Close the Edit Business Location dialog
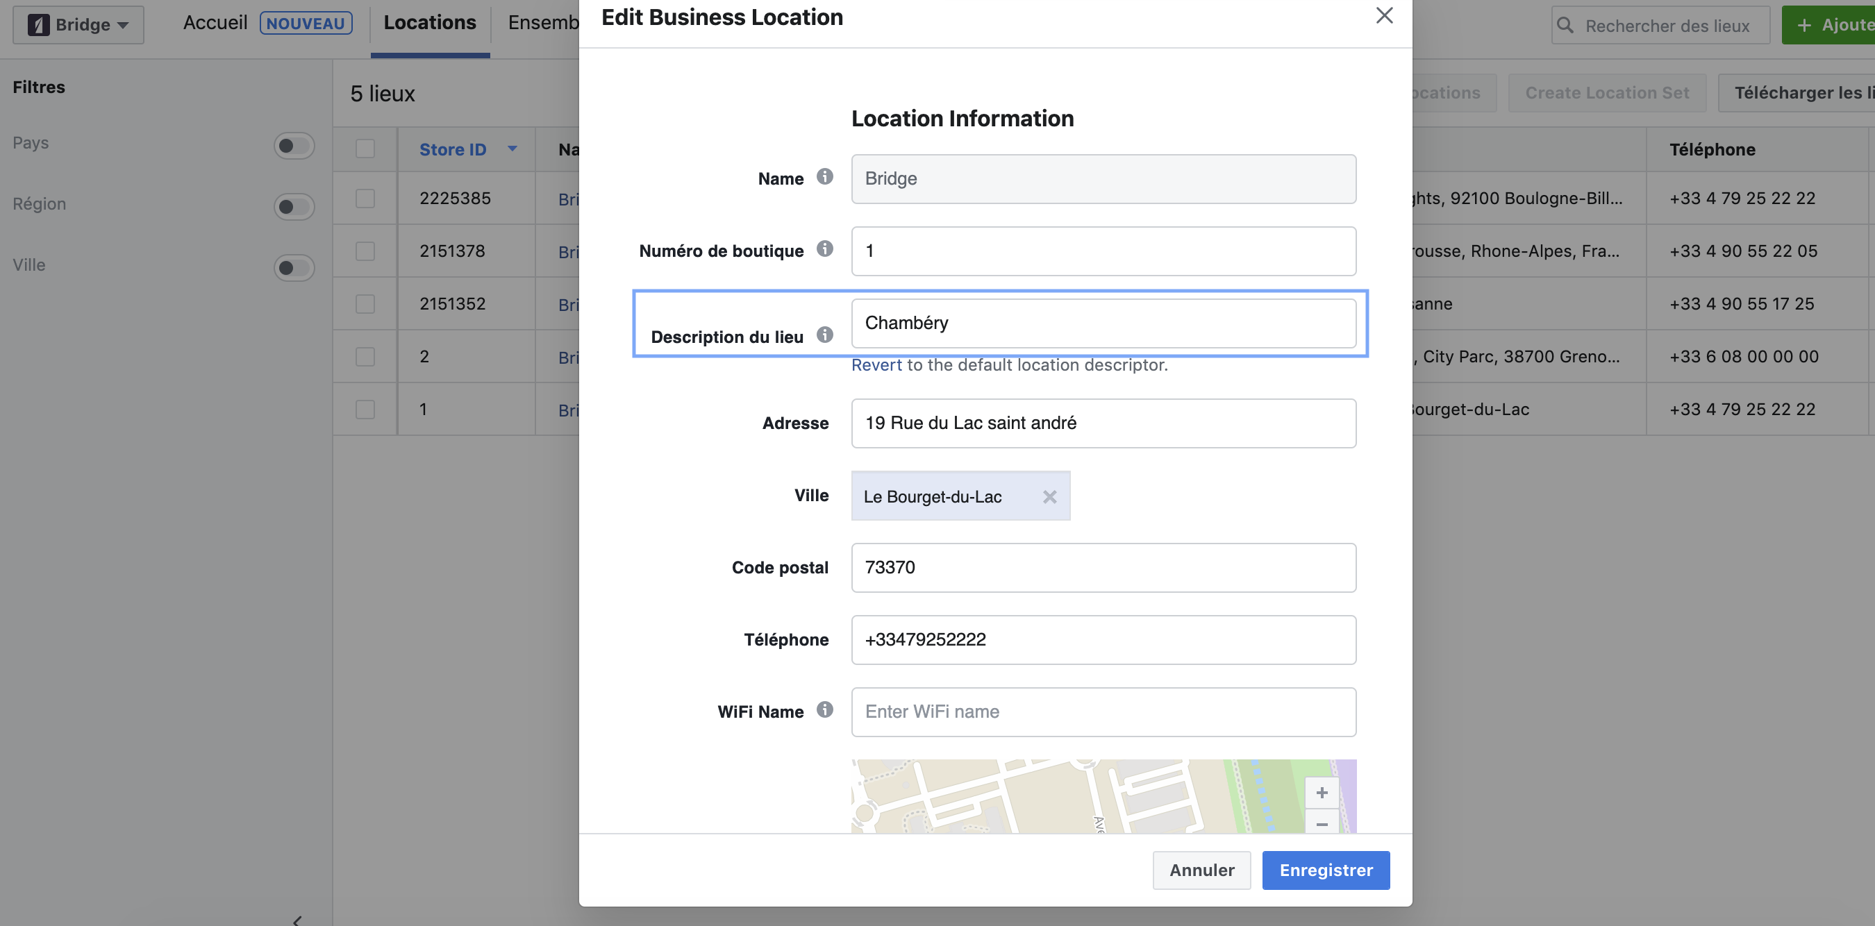The height and width of the screenshot is (926, 1875). [1384, 15]
